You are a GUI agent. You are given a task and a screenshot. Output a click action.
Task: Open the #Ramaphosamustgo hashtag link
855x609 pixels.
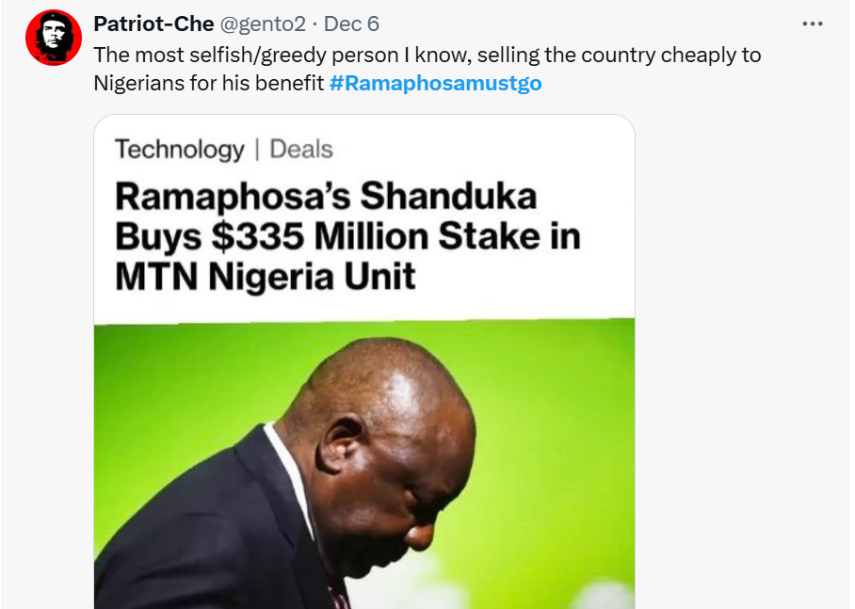pos(435,83)
